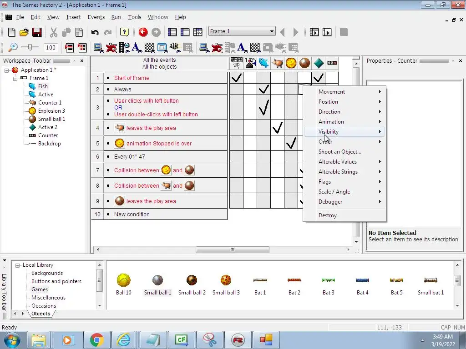Select Games in Local Library tree
The image size is (466, 349).
pos(40,289)
